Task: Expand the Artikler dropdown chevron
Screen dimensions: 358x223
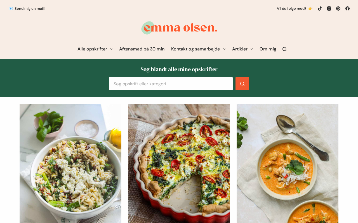Action: [252, 49]
